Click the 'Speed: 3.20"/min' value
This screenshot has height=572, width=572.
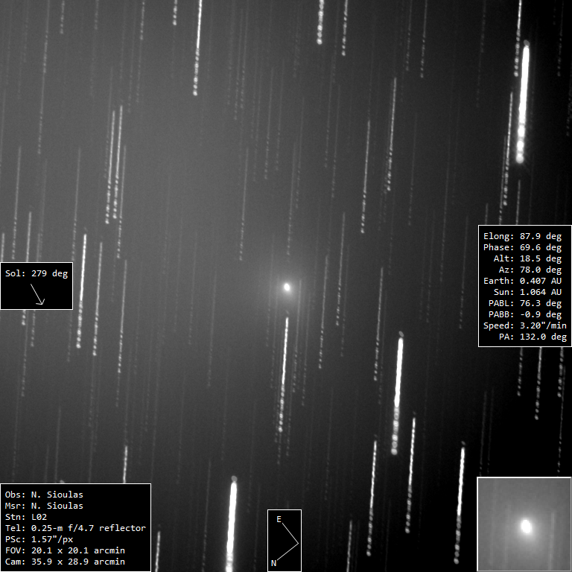[x=525, y=325]
